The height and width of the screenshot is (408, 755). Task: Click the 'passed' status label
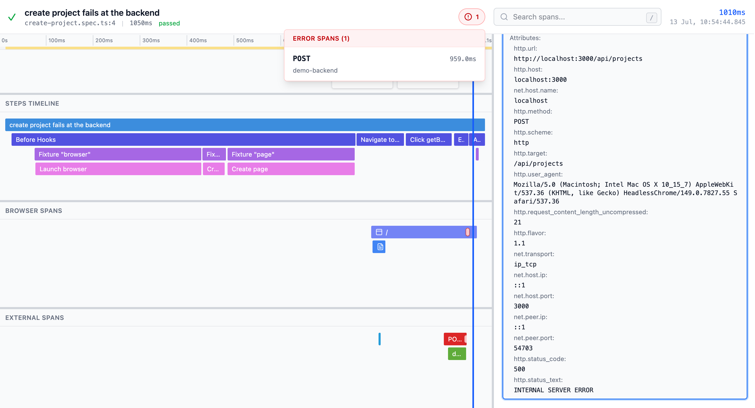[x=169, y=23]
